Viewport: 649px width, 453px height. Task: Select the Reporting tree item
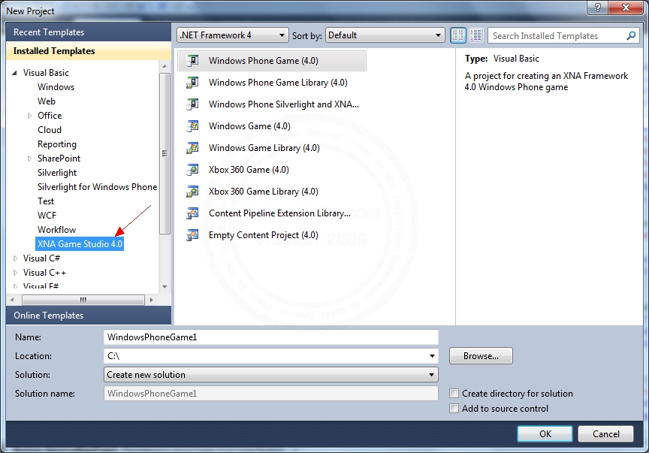[57, 144]
